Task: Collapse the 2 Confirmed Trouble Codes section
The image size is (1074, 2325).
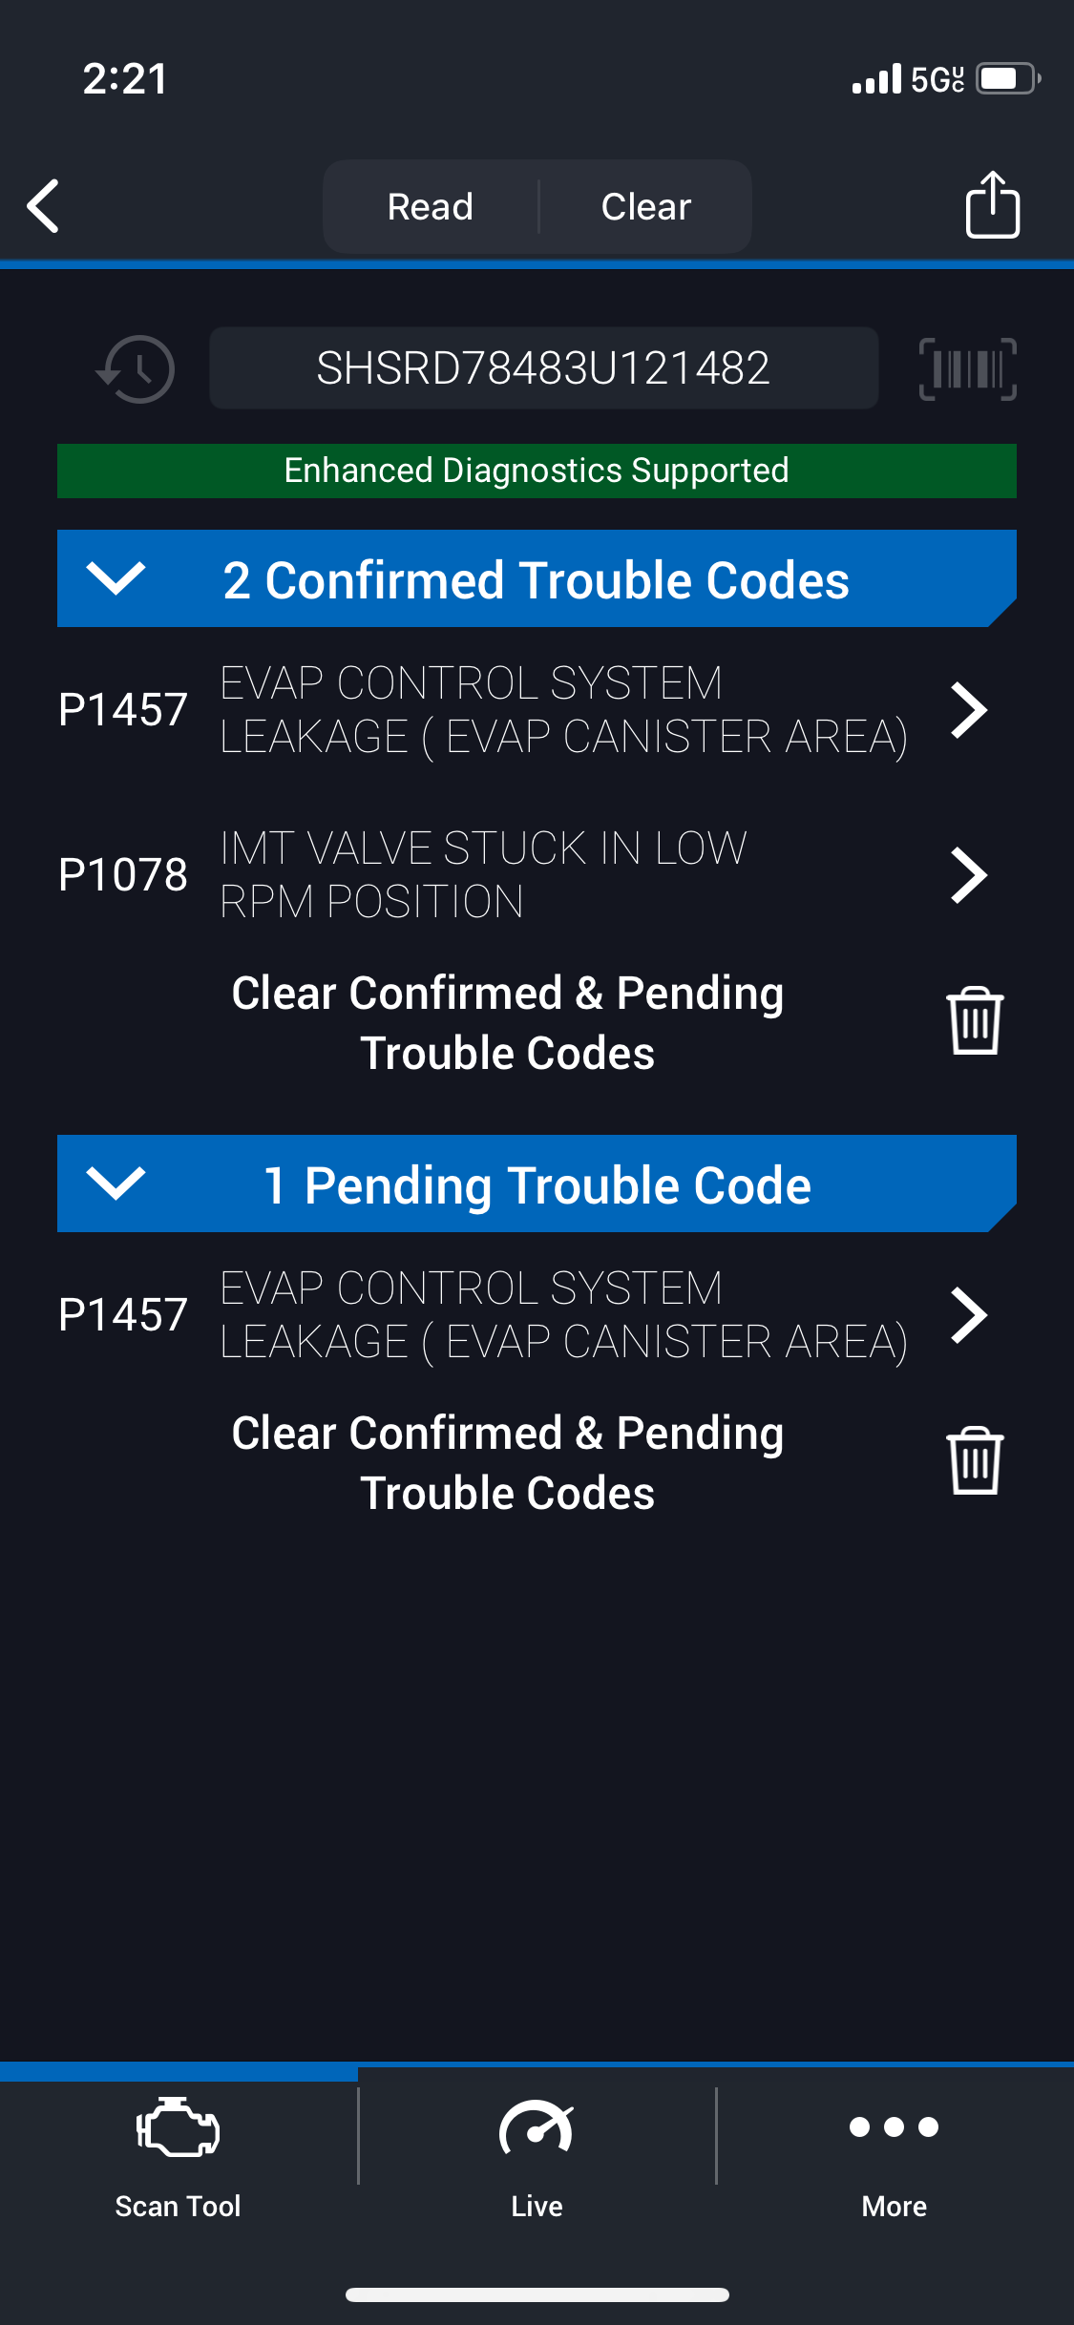Action: pos(116,578)
